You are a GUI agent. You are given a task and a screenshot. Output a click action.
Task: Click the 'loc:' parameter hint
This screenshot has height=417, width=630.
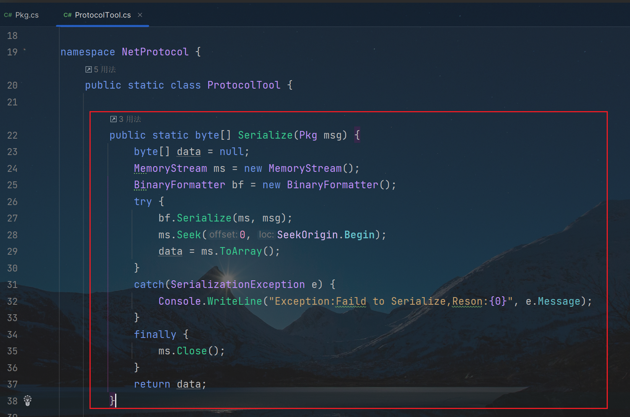[267, 234]
